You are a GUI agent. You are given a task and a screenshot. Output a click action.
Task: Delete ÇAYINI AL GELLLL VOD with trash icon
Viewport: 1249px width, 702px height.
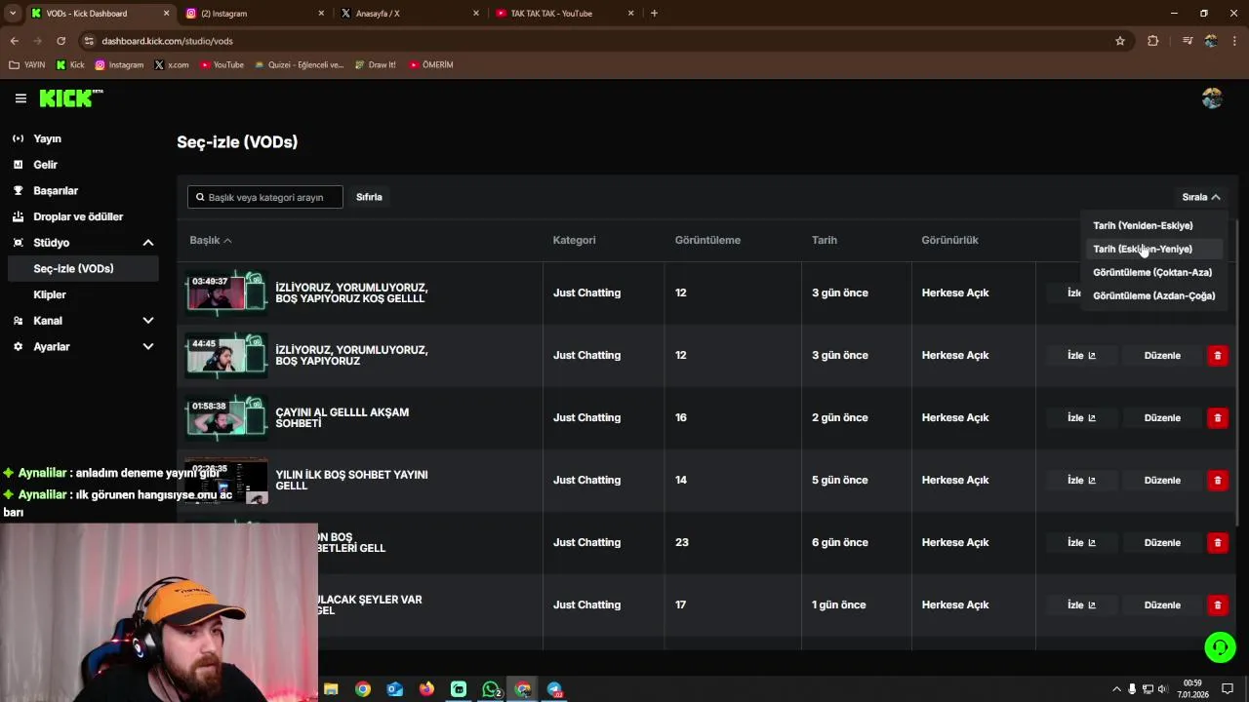tap(1217, 417)
